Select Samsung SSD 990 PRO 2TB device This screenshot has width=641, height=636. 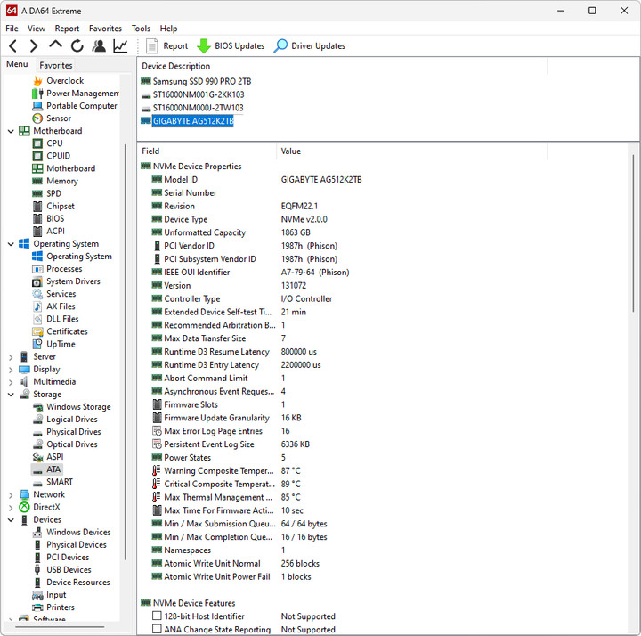201,81
